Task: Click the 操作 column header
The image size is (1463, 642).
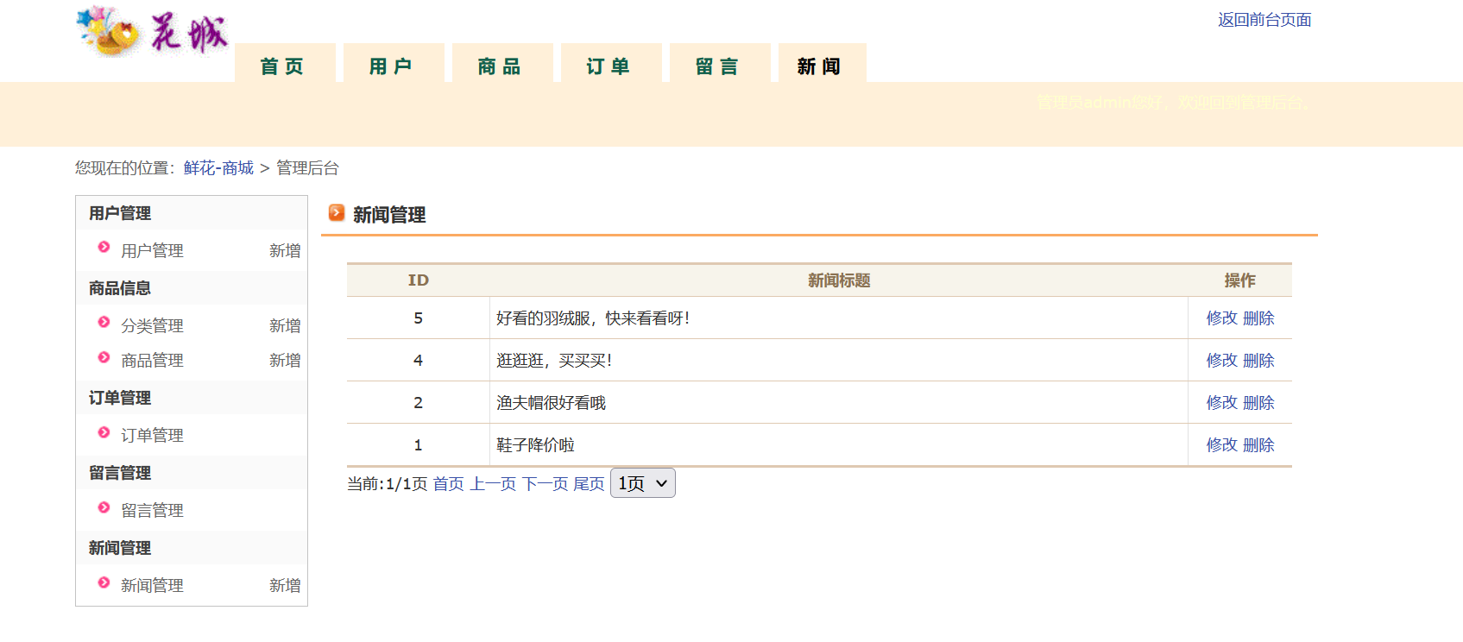Action: [x=1239, y=280]
